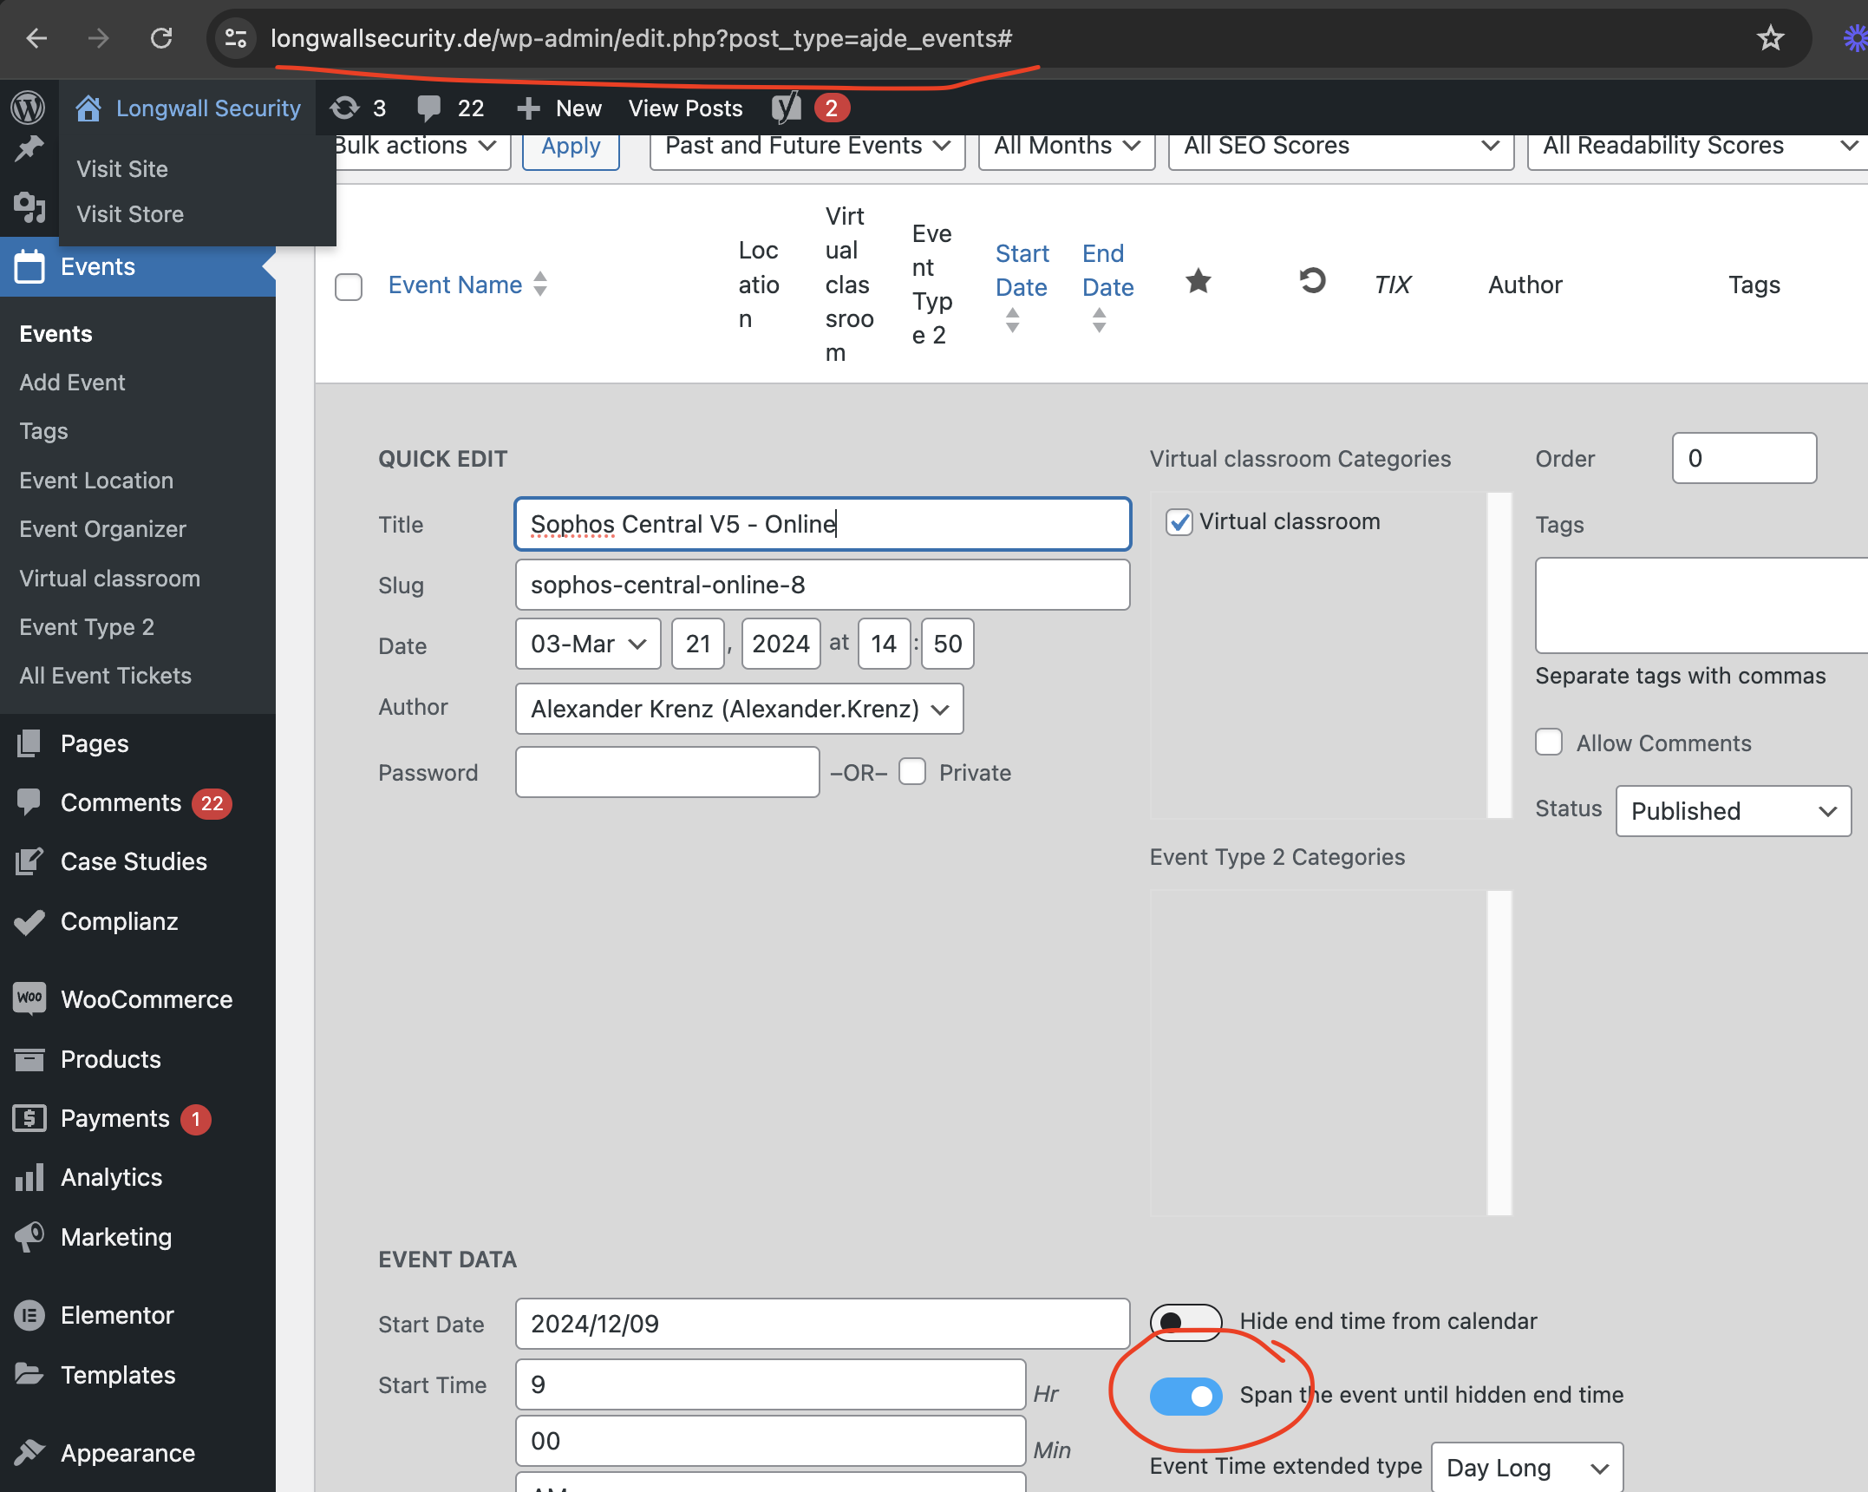Image resolution: width=1868 pixels, height=1492 pixels.
Task: Open Event Organizer submenu item
Action: 102,529
